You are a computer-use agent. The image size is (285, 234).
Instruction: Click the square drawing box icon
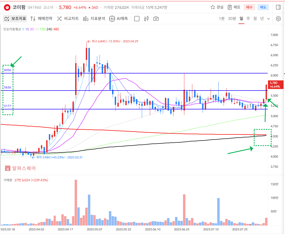137,19
